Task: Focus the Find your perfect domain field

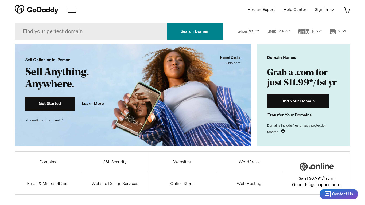Action: pyautogui.click(x=91, y=31)
